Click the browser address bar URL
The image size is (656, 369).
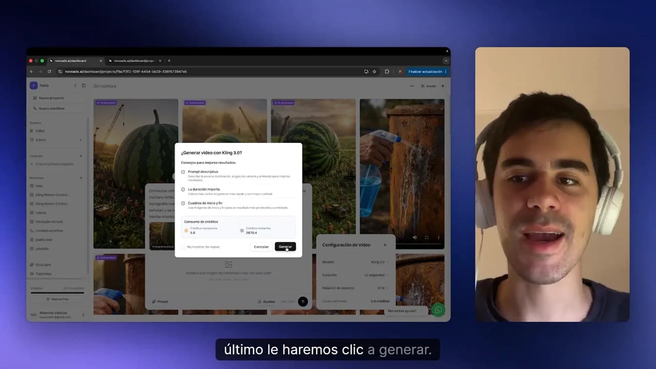pyautogui.click(x=126, y=71)
